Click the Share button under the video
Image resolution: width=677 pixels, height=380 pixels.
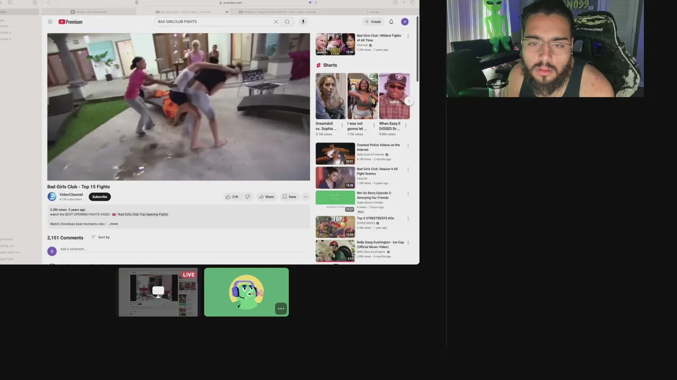pyautogui.click(x=266, y=197)
